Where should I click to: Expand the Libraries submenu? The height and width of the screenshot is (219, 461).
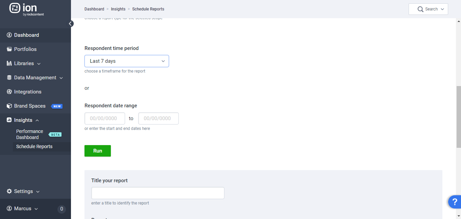click(39, 64)
